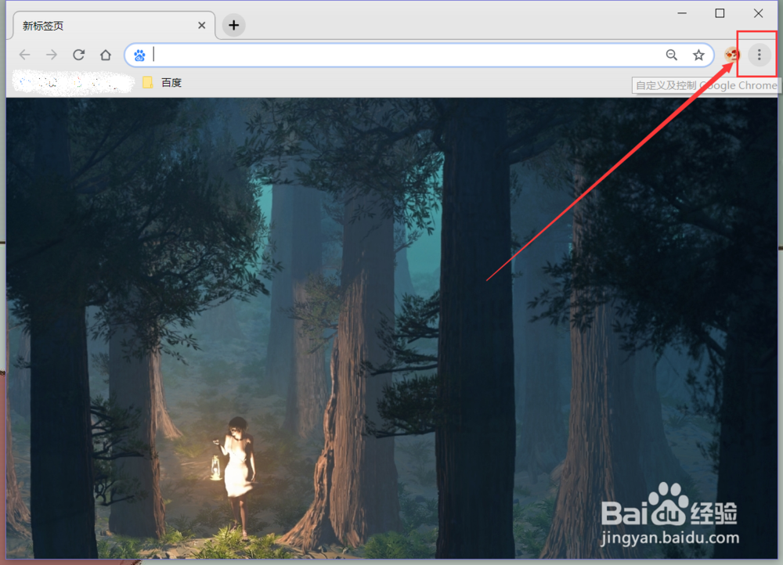Open the Chrome three-dot menu
Image resolution: width=783 pixels, height=565 pixels.
pyautogui.click(x=759, y=55)
